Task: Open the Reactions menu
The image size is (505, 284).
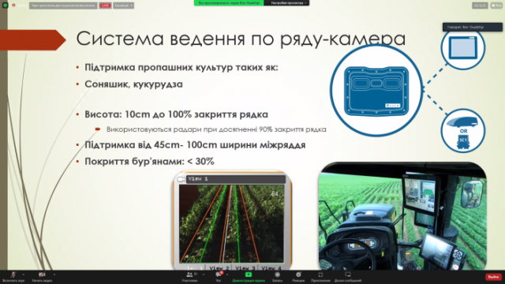Action: [x=298, y=277]
